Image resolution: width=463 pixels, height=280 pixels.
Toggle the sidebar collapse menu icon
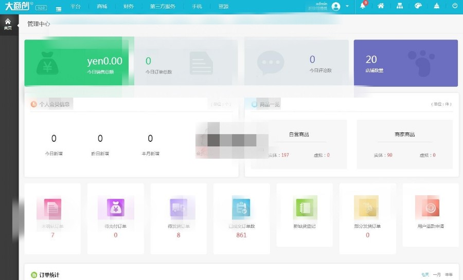[x=59, y=9]
